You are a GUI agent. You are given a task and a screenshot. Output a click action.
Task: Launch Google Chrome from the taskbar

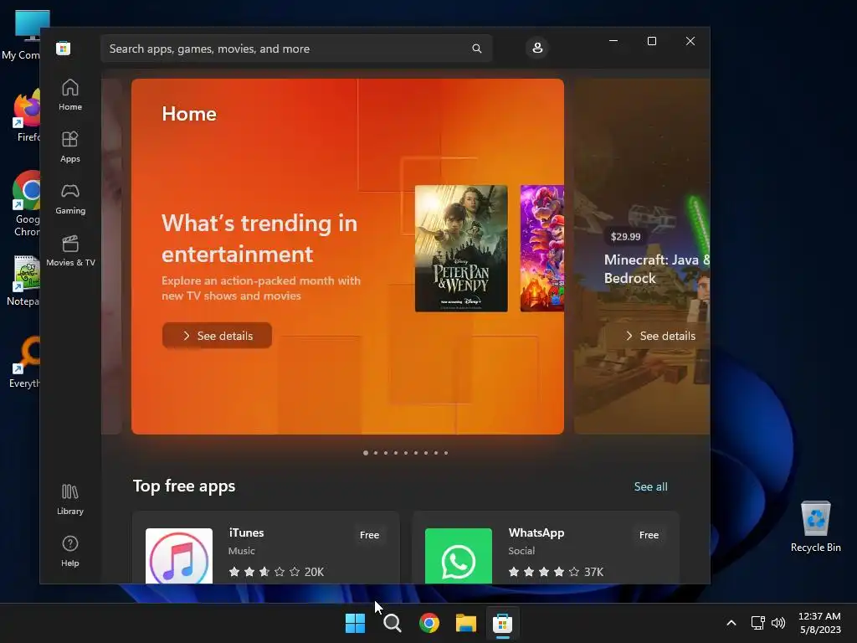click(429, 623)
